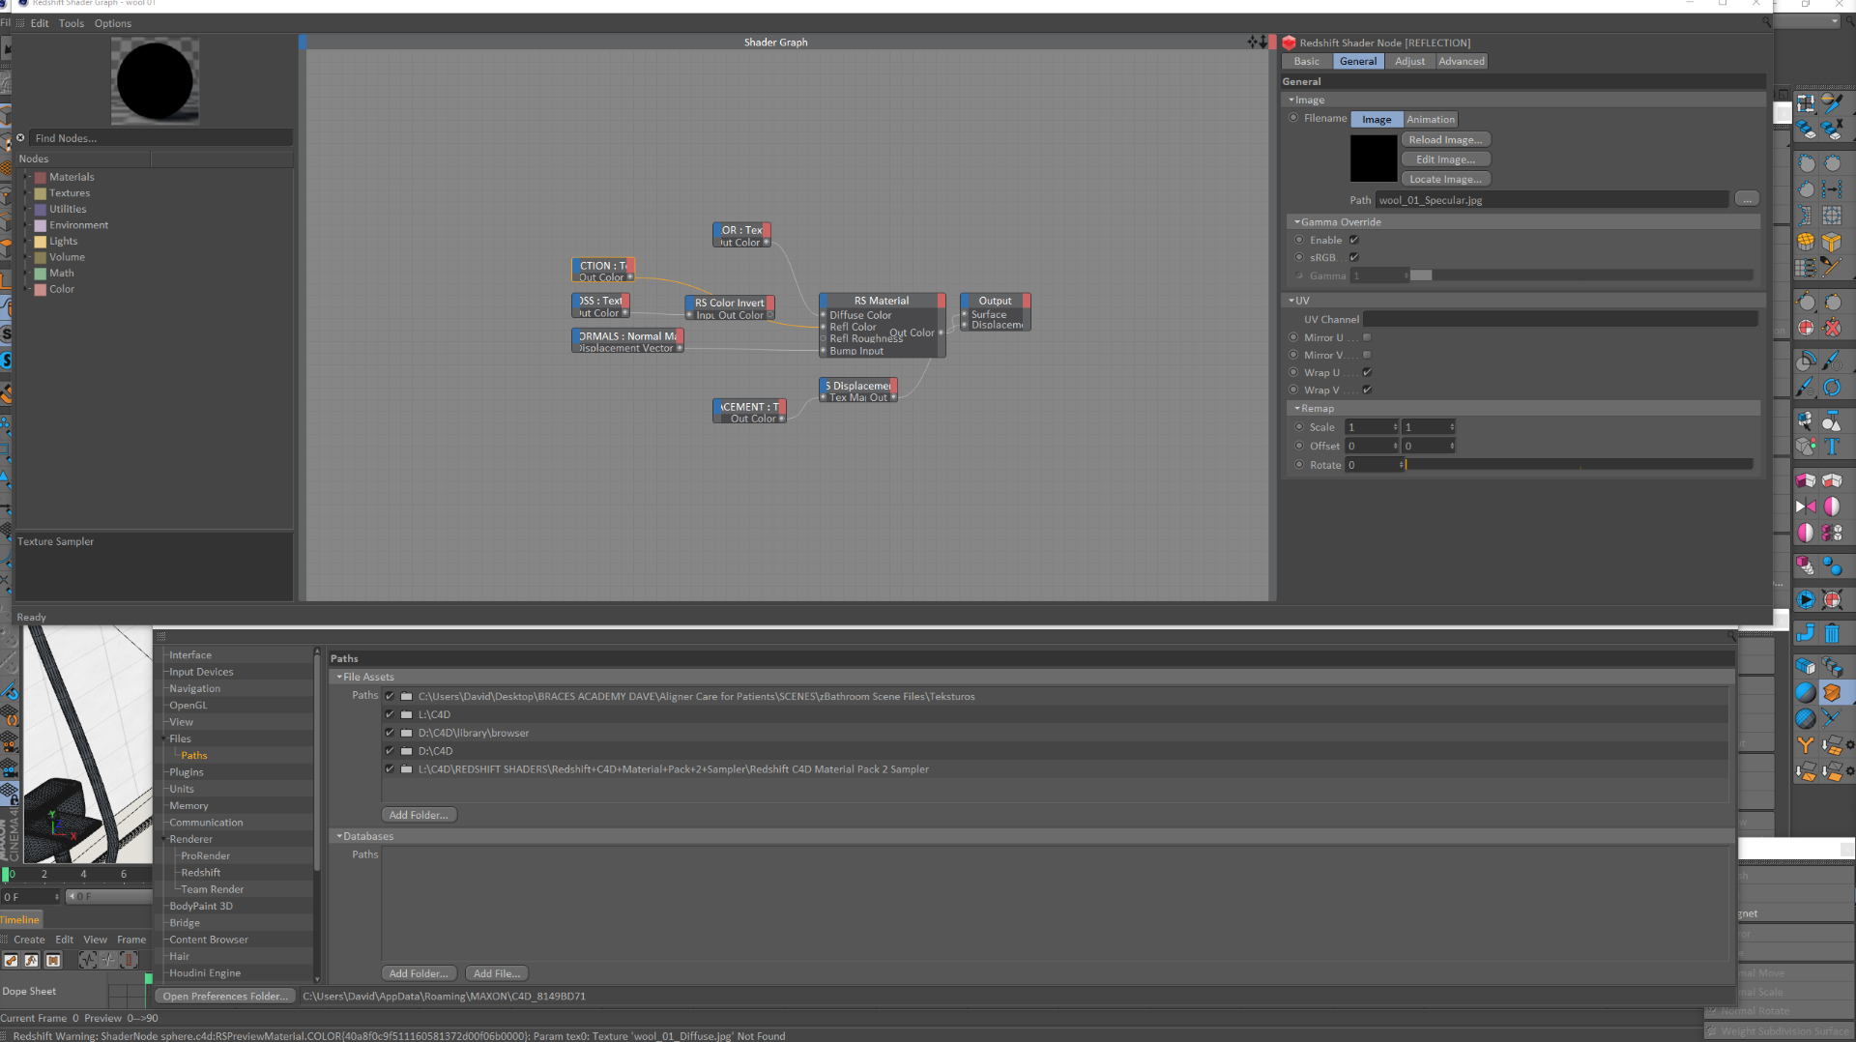The image size is (1856, 1042).
Task: Click the image Path field wool_01_Specular.jpg
Action: 1552,200
